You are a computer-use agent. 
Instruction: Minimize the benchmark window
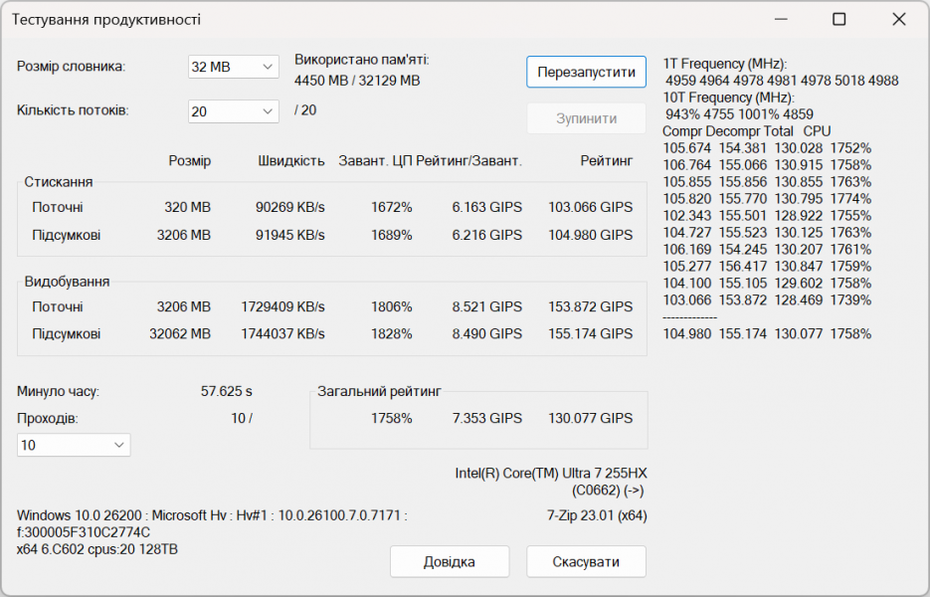[778, 19]
